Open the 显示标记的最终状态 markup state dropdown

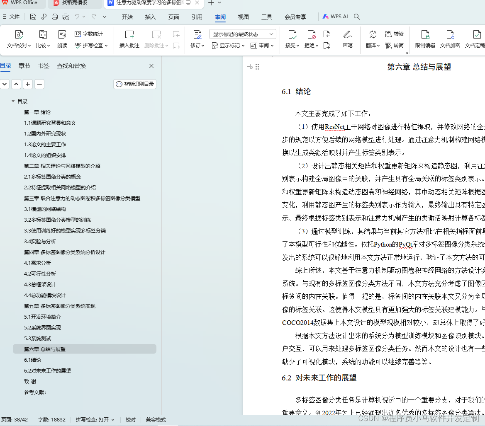point(243,34)
